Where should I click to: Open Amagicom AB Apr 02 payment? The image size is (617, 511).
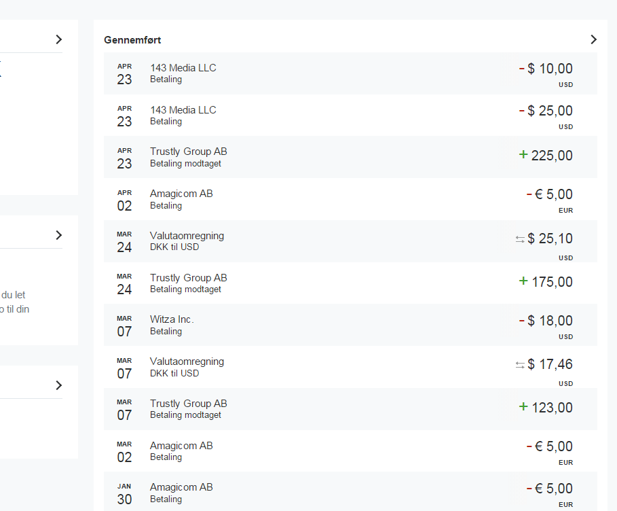click(351, 199)
